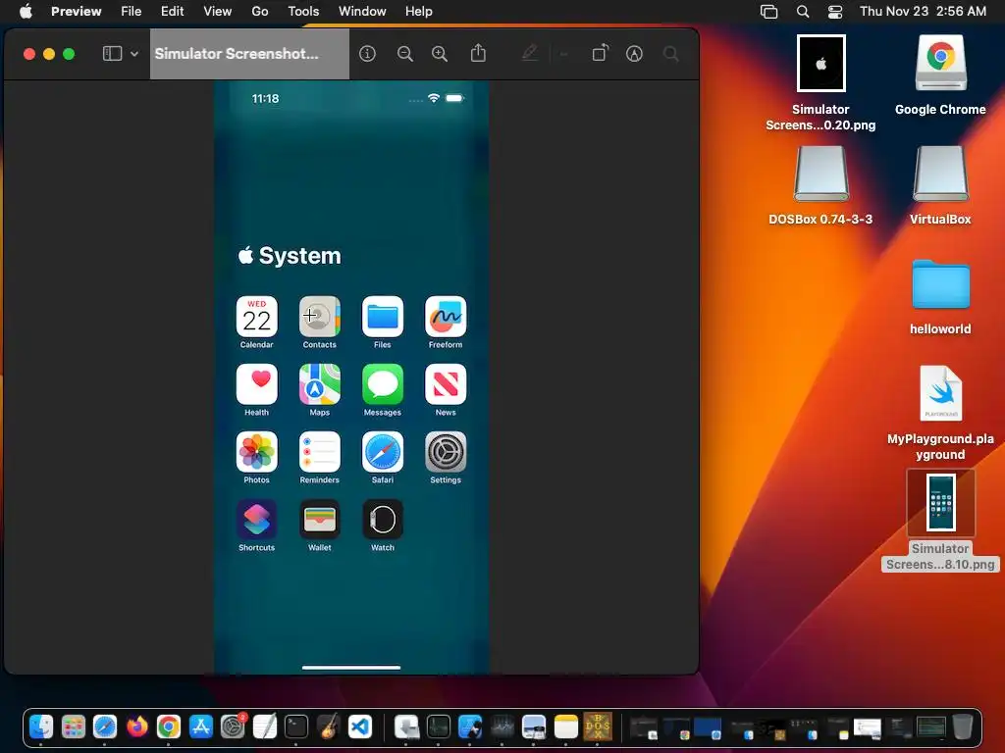1005x753 pixels.
Task: Click the Watch app icon in the image
Action: coord(383,520)
